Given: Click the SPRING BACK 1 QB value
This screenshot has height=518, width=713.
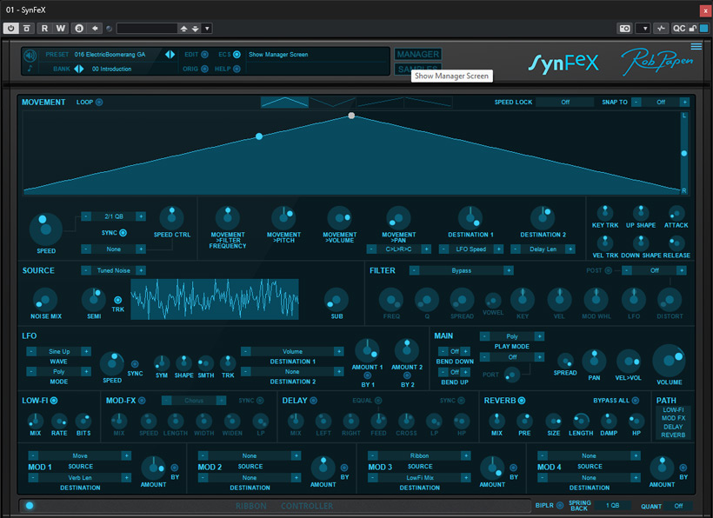Looking at the screenshot, I should [x=612, y=505].
